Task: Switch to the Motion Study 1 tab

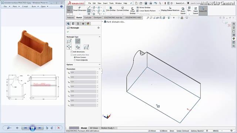Action: pos(108,128)
